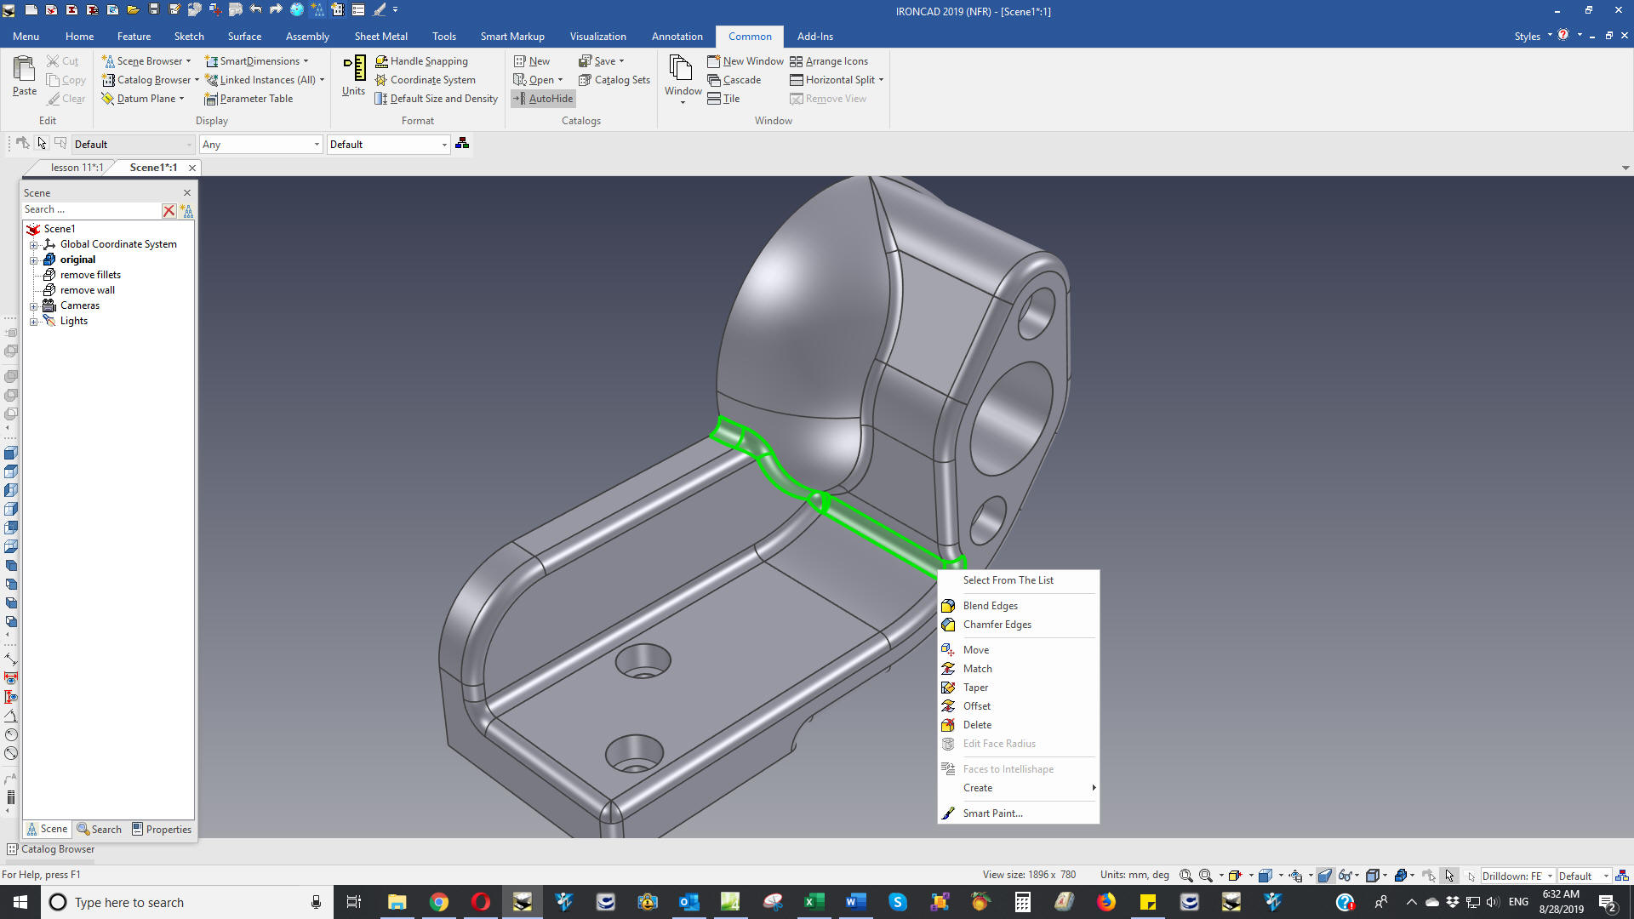Choose Chamfer Edges in context menu
1634x919 pixels.
click(x=997, y=625)
